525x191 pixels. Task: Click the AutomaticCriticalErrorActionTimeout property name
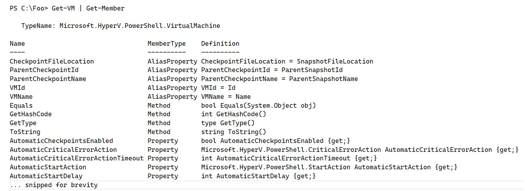77,158
